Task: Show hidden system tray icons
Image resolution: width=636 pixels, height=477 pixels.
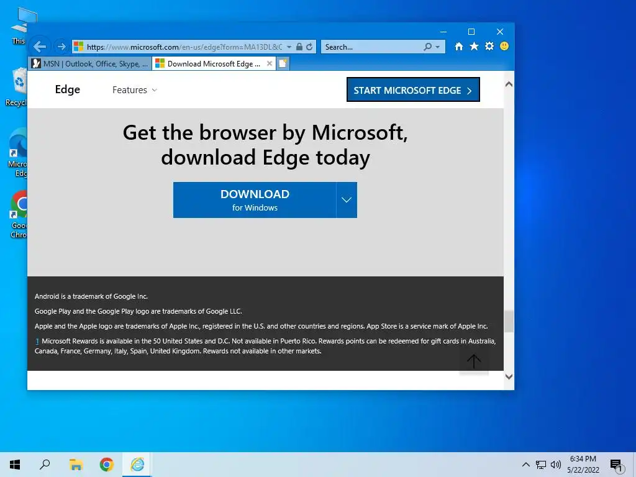Action: point(525,465)
